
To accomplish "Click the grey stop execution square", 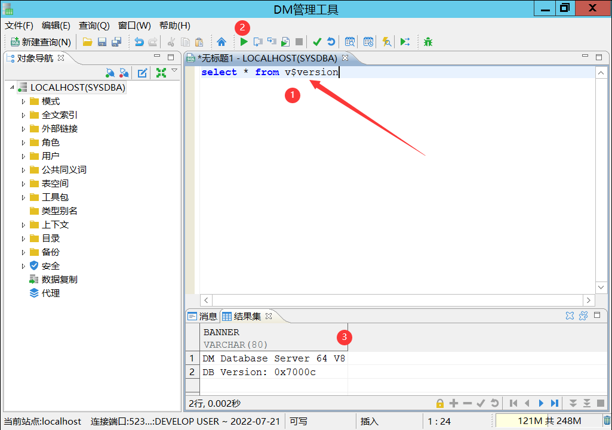I will [x=299, y=42].
